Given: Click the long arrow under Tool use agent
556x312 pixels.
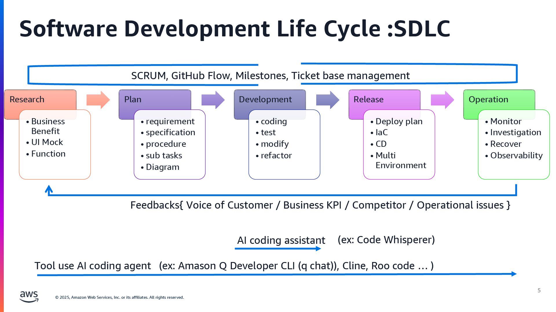Looking at the screenshot, I should 277,274.
